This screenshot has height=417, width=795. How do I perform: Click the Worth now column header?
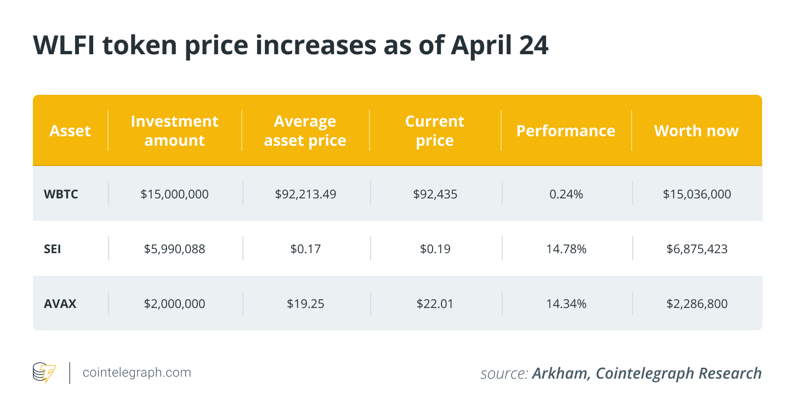(x=696, y=131)
